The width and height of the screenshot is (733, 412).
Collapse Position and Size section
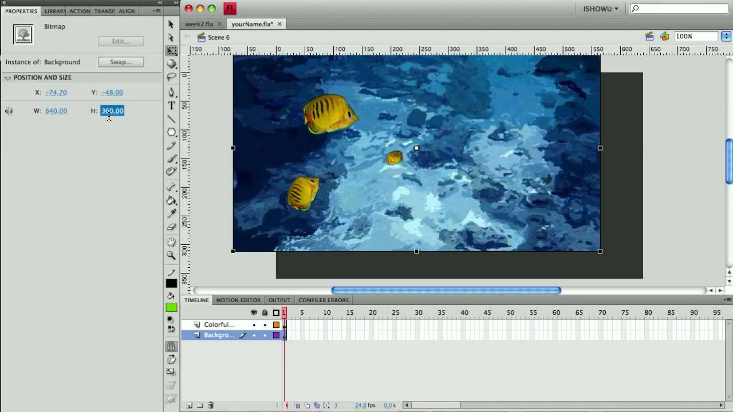point(8,78)
